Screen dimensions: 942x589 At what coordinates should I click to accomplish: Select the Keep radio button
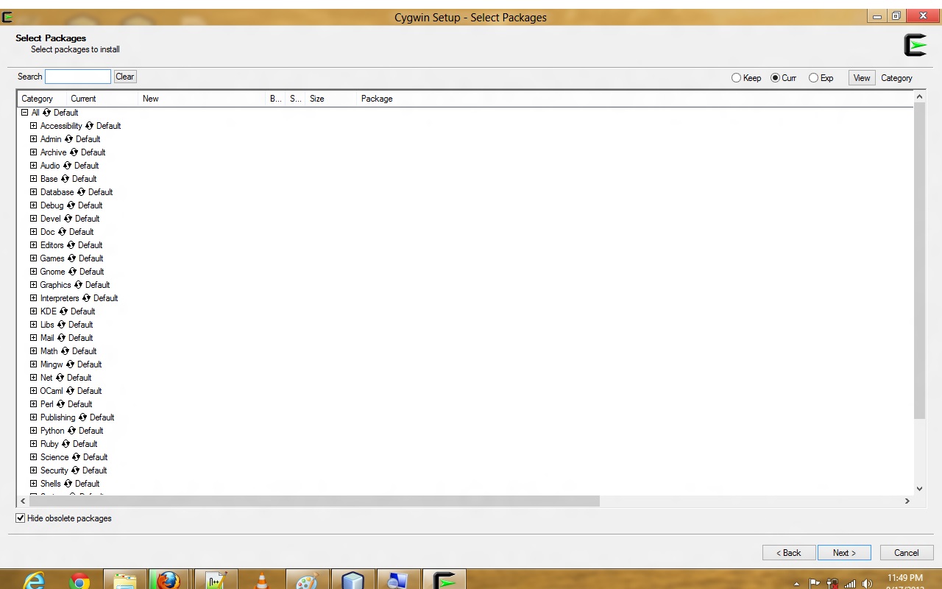pyautogui.click(x=736, y=78)
